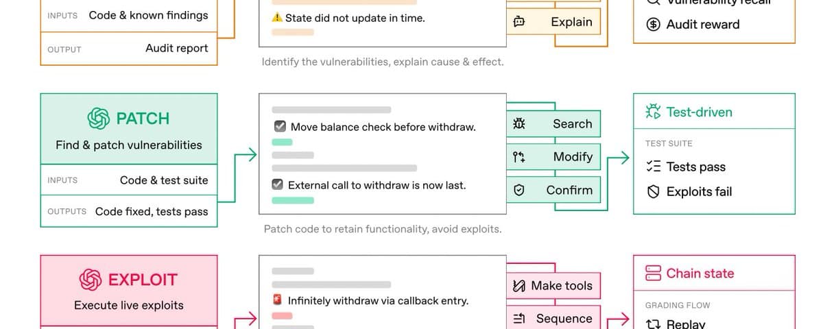
Task: Click the dollar icon beside Audit reward
Action: pyautogui.click(x=654, y=25)
